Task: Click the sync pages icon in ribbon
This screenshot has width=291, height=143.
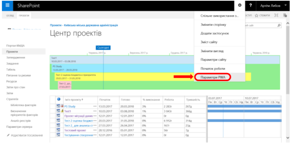Action: click(285, 15)
